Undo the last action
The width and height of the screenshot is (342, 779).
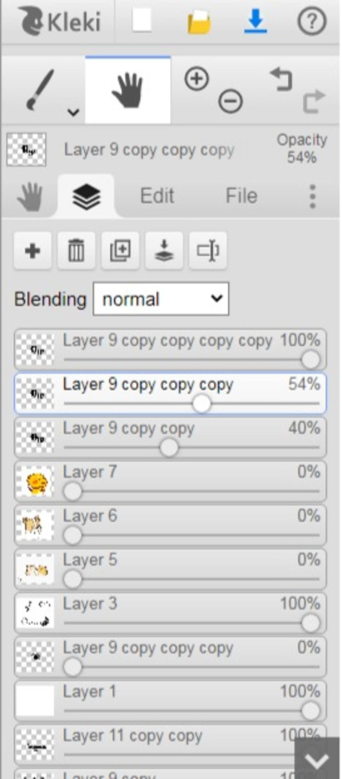click(281, 79)
